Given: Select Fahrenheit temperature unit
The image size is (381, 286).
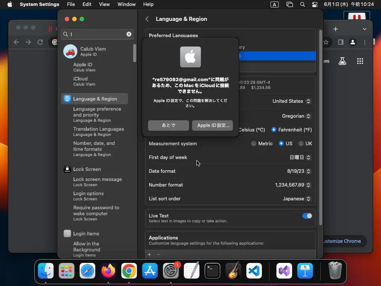Looking at the screenshot, I should pos(274,130).
